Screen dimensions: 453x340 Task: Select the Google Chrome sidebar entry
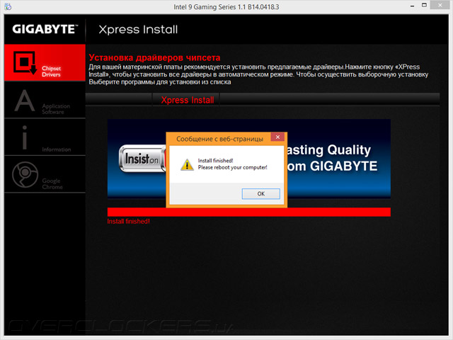coord(45,174)
